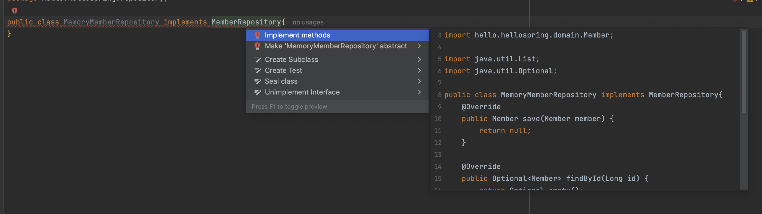Click the red bulb icon beside Make abstract option

[257, 46]
